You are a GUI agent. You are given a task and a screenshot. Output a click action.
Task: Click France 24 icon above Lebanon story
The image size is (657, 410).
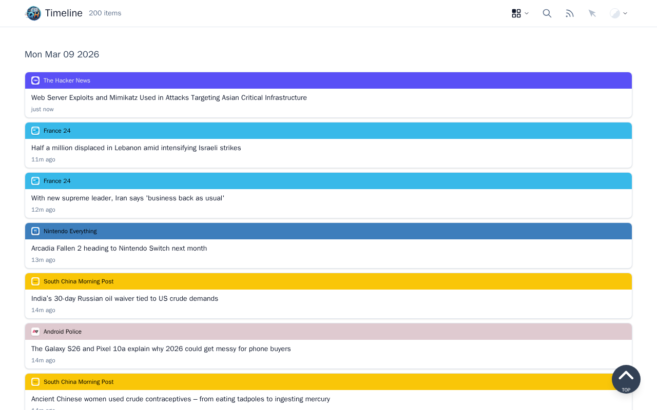pos(35,131)
